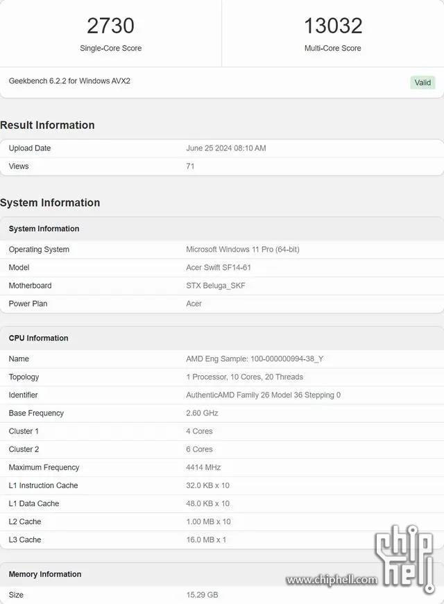Click the Cluster 1 label
Image resolution: width=444 pixels, height=604 pixels.
24,431
